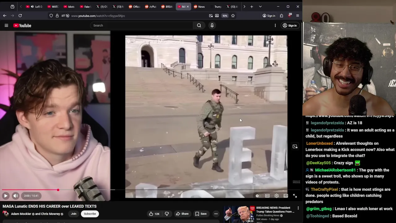Go to the YouTube home logo

[x=22, y=25]
